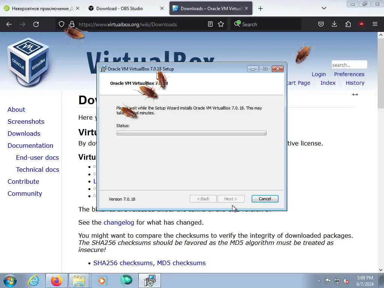The height and width of the screenshot is (288, 384).
Task: Reload the page with the refresh icon
Action: [x=36, y=24]
